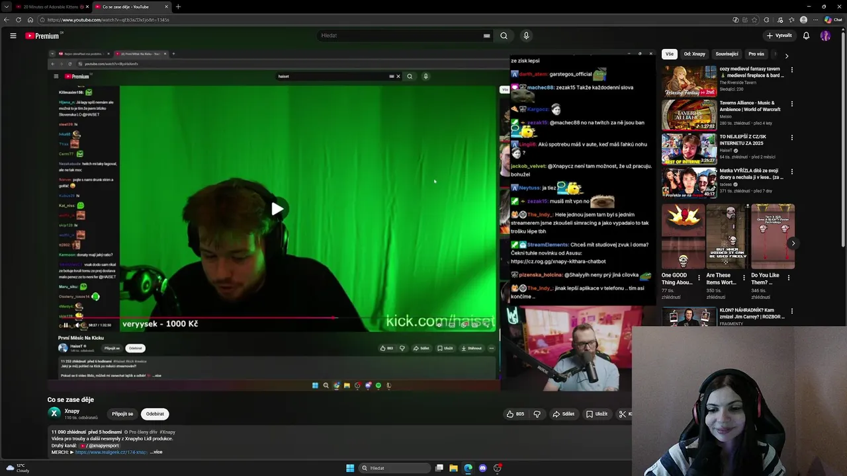Show next Shorts with right arrow
The image size is (847, 476).
point(793,243)
